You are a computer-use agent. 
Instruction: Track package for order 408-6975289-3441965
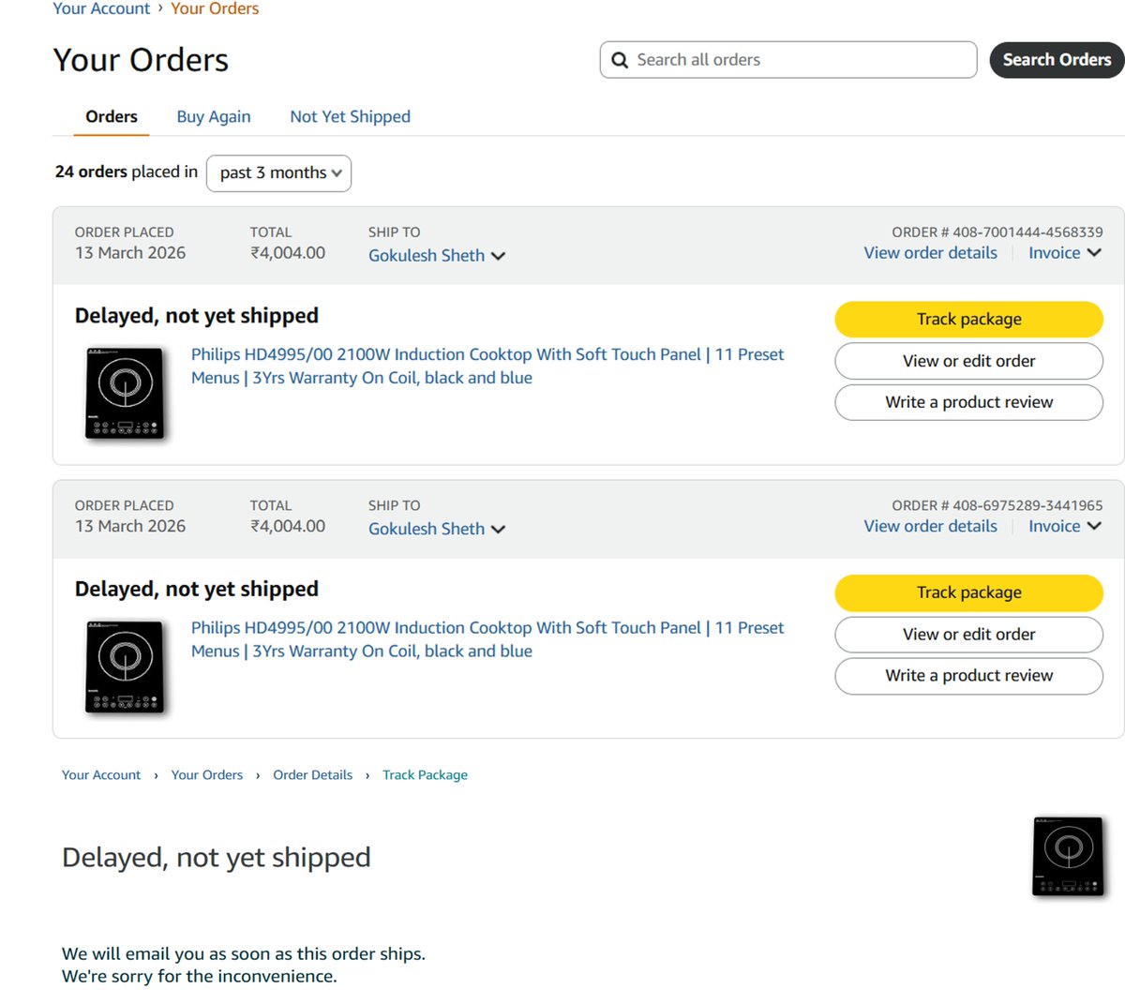(969, 592)
